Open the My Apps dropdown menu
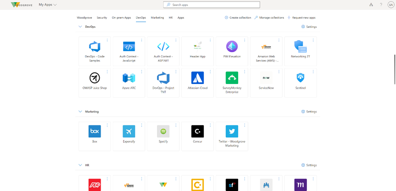The image size is (396, 191). point(48,5)
